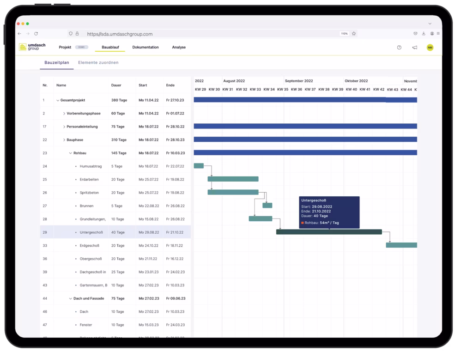Expand the Bauphase row
Viewport: 473px width, 352px height.
click(x=64, y=140)
